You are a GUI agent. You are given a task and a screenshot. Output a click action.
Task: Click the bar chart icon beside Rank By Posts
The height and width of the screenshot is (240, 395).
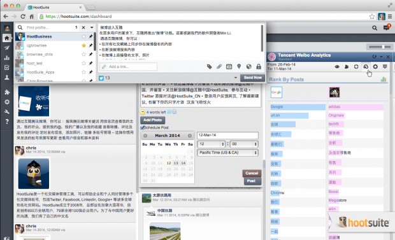pyautogui.click(x=384, y=80)
